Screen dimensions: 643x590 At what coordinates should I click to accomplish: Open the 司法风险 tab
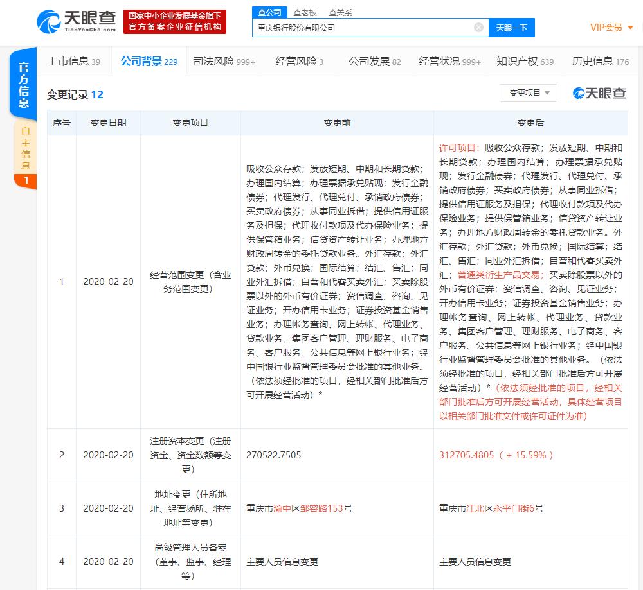[224, 62]
